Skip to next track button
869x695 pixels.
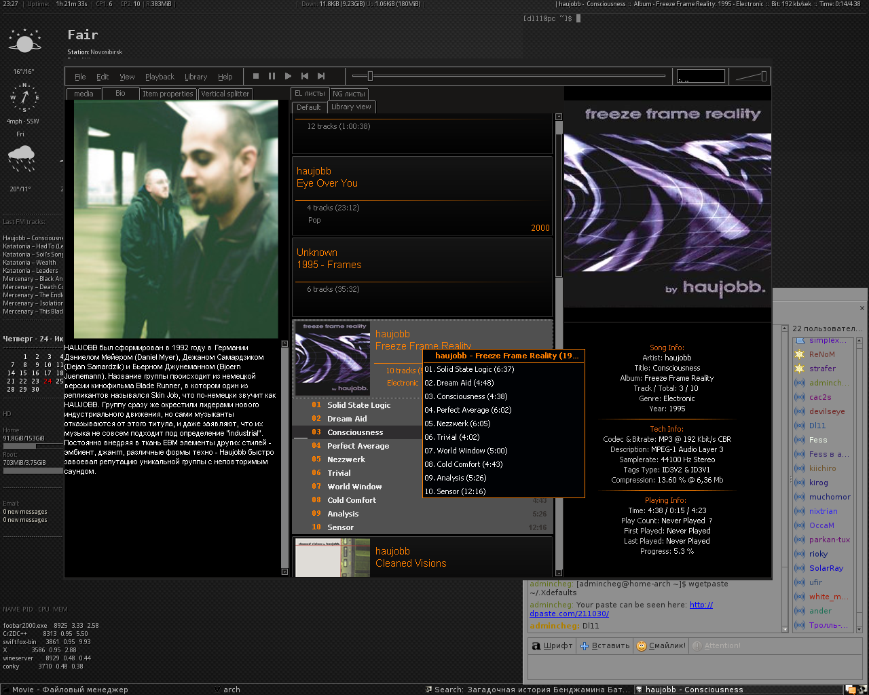pyautogui.click(x=321, y=76)
